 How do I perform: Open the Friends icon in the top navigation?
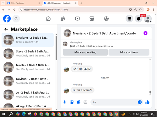(x=63, y=19)
